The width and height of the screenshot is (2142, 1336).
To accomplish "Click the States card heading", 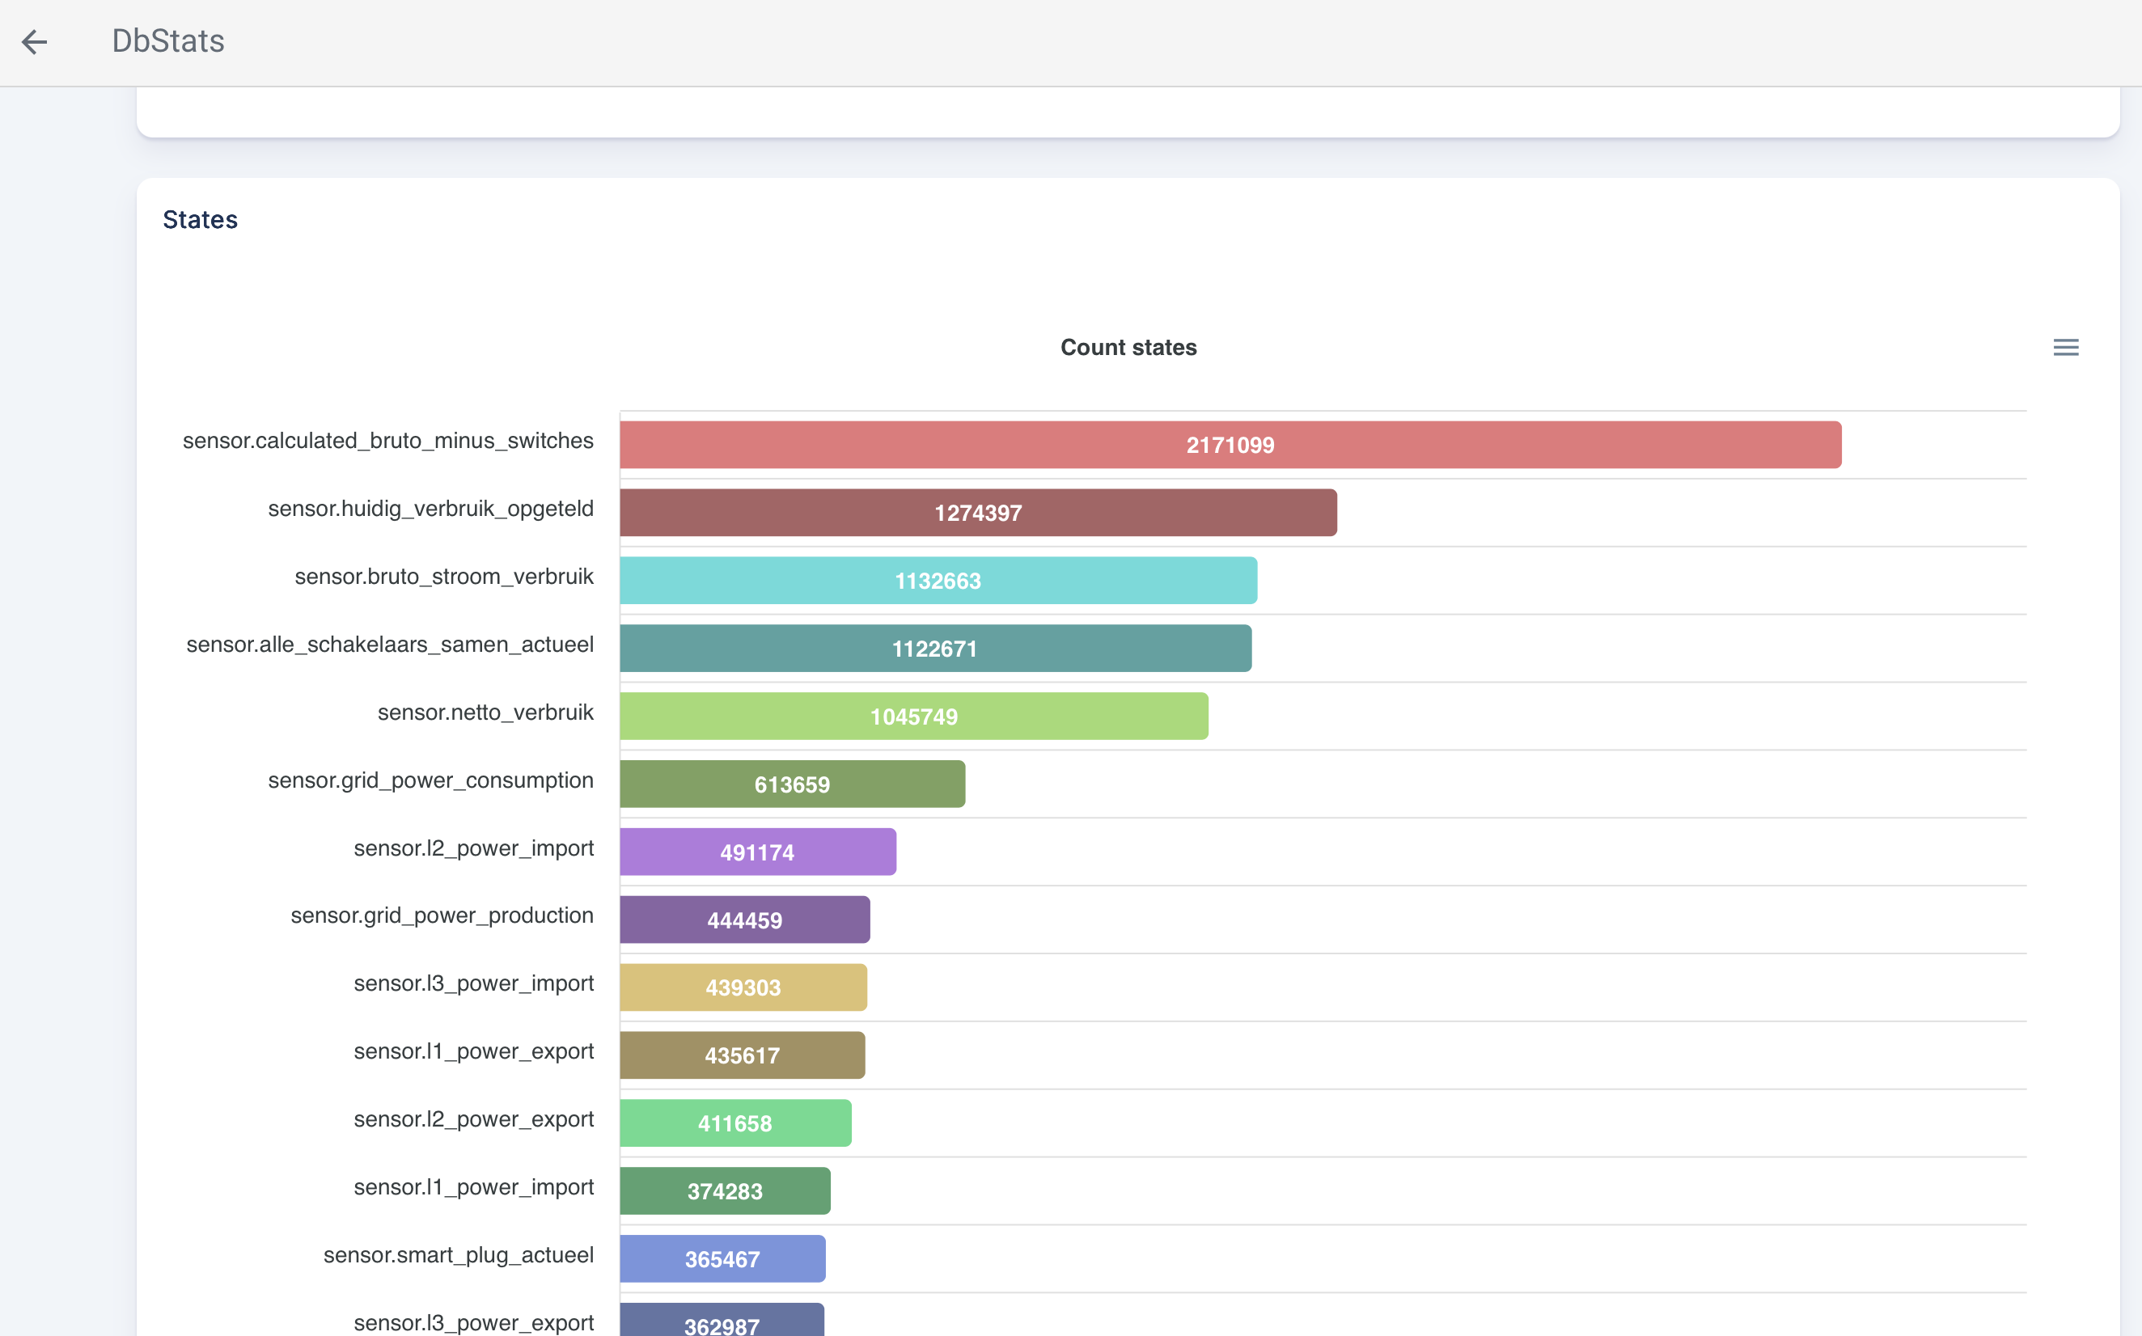I will [200, 219].
